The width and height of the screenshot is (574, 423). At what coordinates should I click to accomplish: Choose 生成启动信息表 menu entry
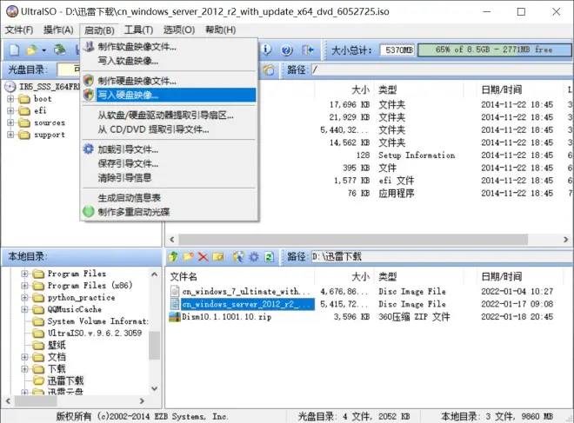click(169, 198)
